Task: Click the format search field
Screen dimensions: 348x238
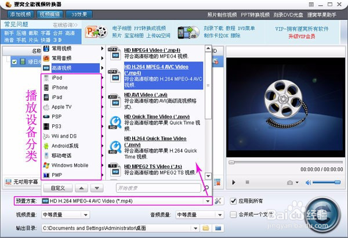Action: point(158,188)
